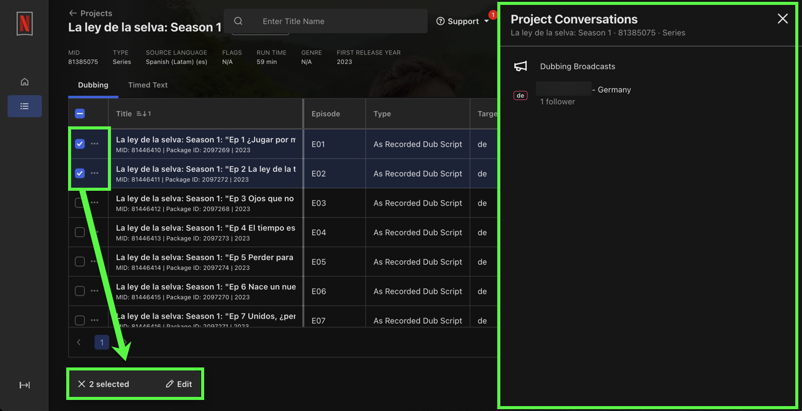The image size is (802, 411).
Task: Click the Title column header label
Action: point(124,113)
